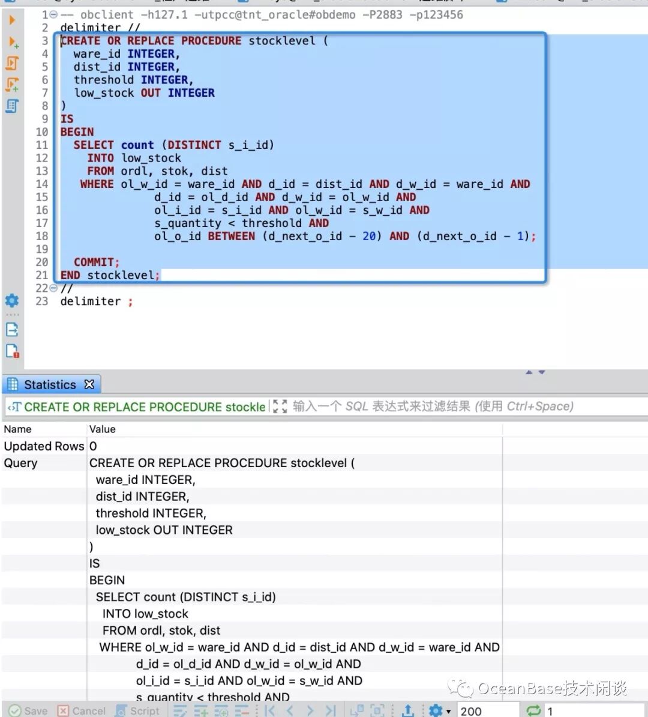Click line number 14 in the gutter
The width and height of the screenshot is (648, 717).
click(41, 184)
